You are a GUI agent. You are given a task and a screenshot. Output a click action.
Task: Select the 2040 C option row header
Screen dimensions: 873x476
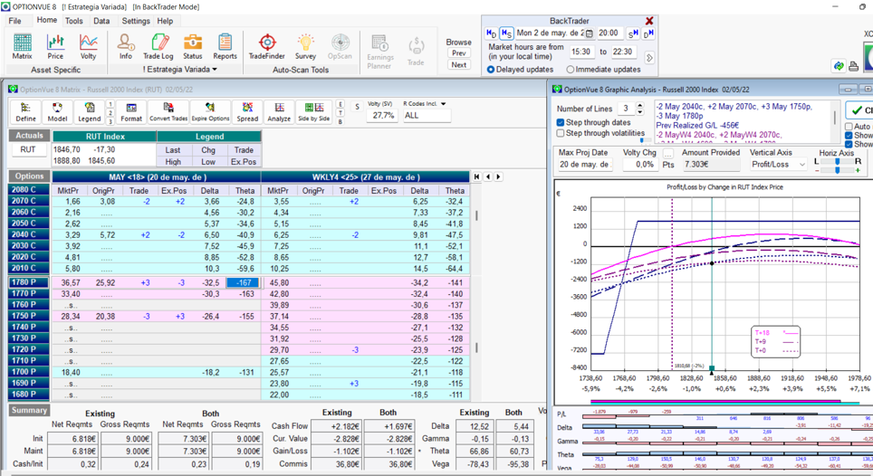click(29, 234)
